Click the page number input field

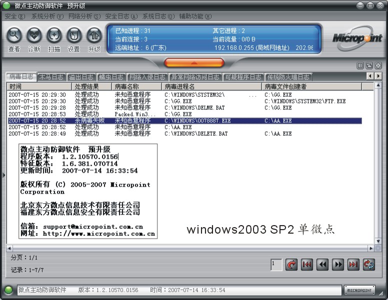pos(276,265)
